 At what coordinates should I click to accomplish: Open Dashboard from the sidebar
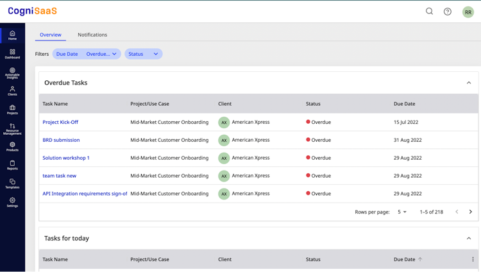point(12,54)
